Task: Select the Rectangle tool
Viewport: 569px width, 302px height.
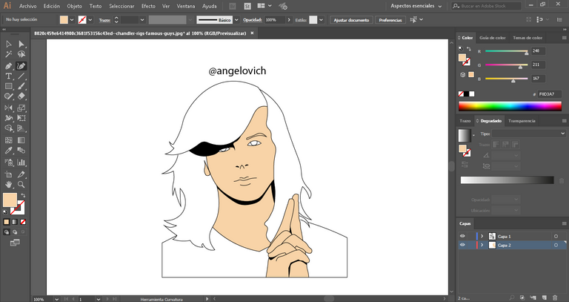Action: [8, 87]
